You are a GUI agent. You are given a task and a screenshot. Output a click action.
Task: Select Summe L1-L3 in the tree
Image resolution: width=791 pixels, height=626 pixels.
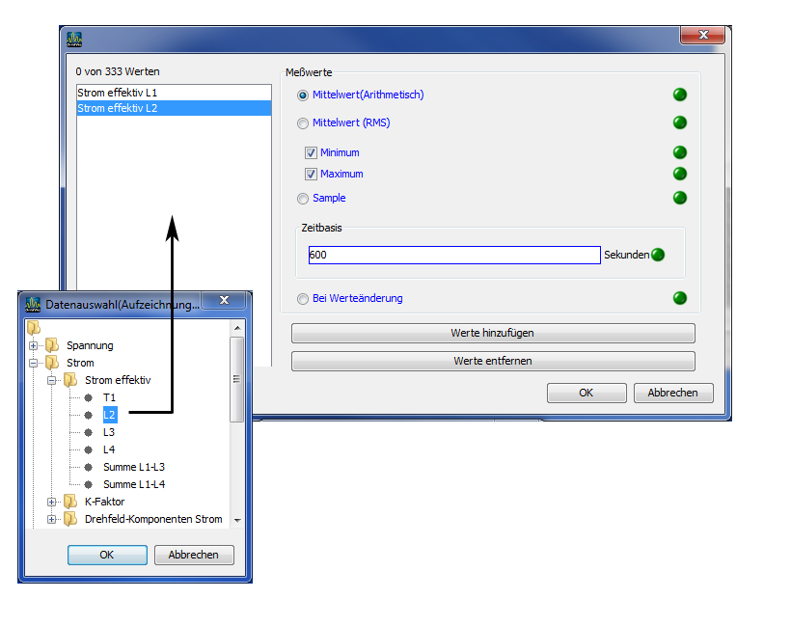133,467
